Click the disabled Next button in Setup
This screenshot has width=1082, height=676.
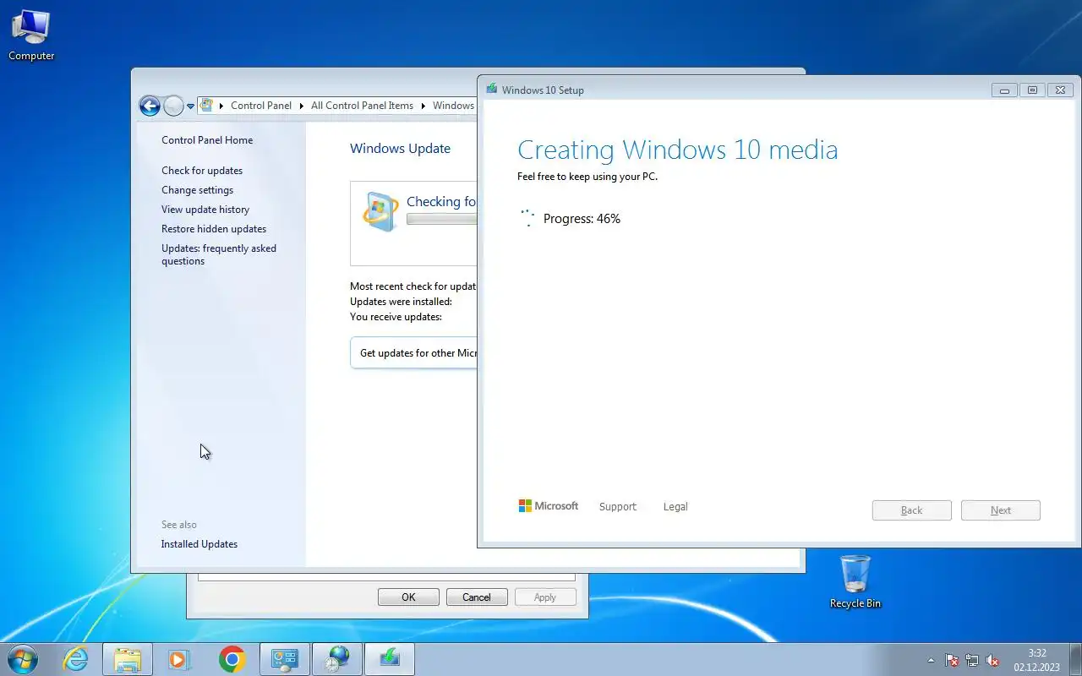point(1001,510)
